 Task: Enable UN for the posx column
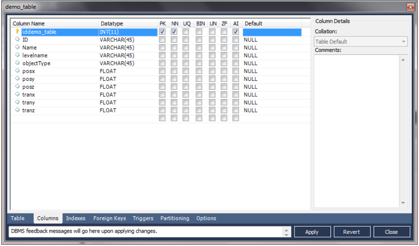(x=212, y=71)
